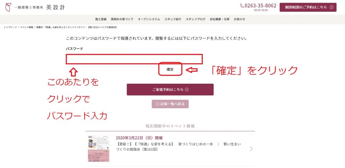Screen dimensions: 345x168
Task: Open 【更新！】『快適』な家を考える event title link
Action: tap(178, 147)
